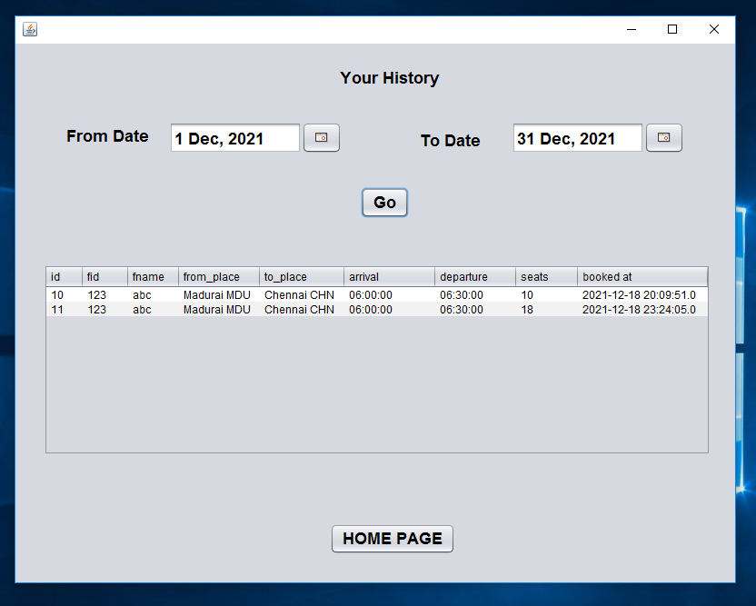Click the Go button
The height and width of the screenshot is (606, 756).
point(384,203)
